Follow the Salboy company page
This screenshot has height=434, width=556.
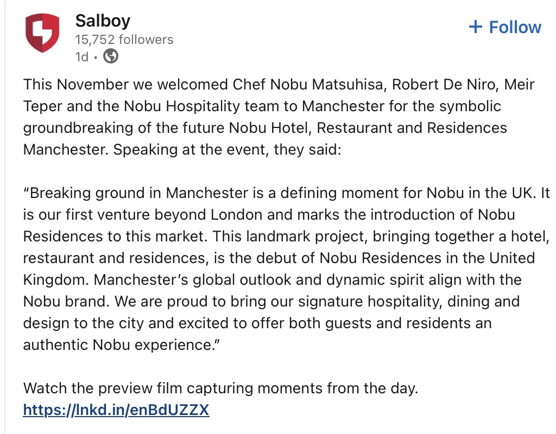click(505, 27)
